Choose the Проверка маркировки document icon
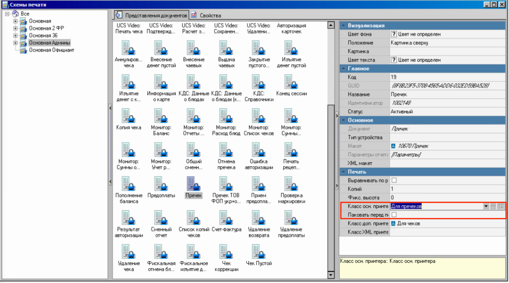The height and width of the screenshot is (283, 509). pos(291,184)
